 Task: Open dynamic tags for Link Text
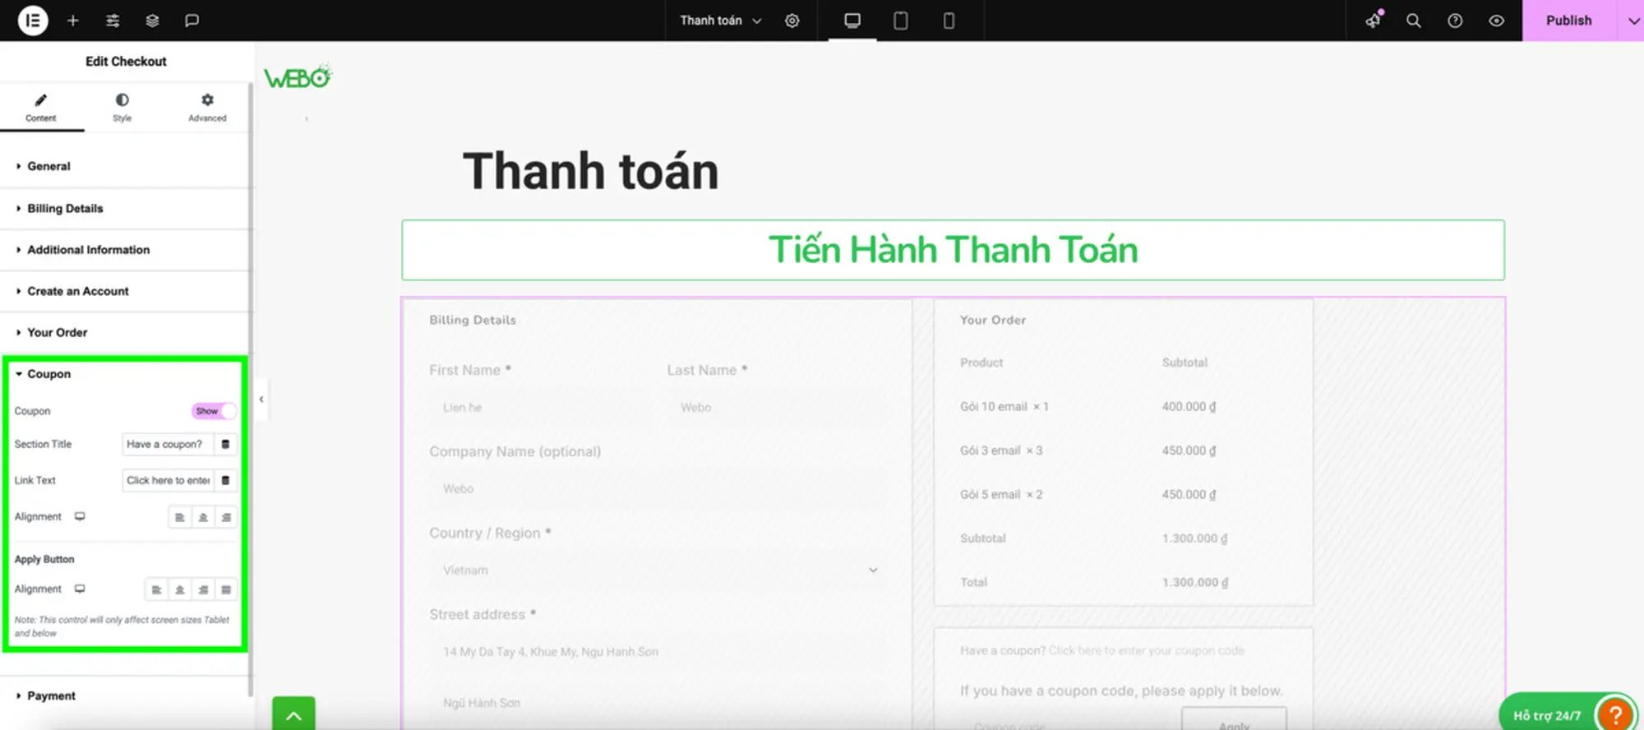(x=225, y=480)
